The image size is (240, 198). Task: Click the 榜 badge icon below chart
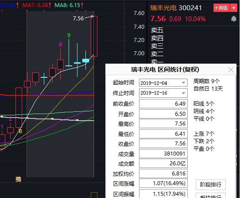[18, 179]
